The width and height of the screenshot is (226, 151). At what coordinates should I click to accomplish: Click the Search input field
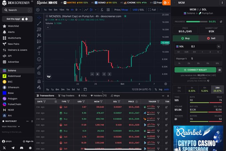[17, 10]
